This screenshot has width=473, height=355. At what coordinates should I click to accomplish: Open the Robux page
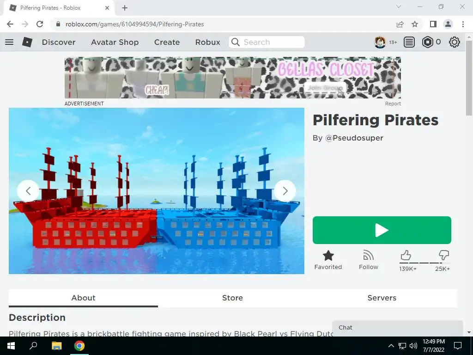[207, 42]
